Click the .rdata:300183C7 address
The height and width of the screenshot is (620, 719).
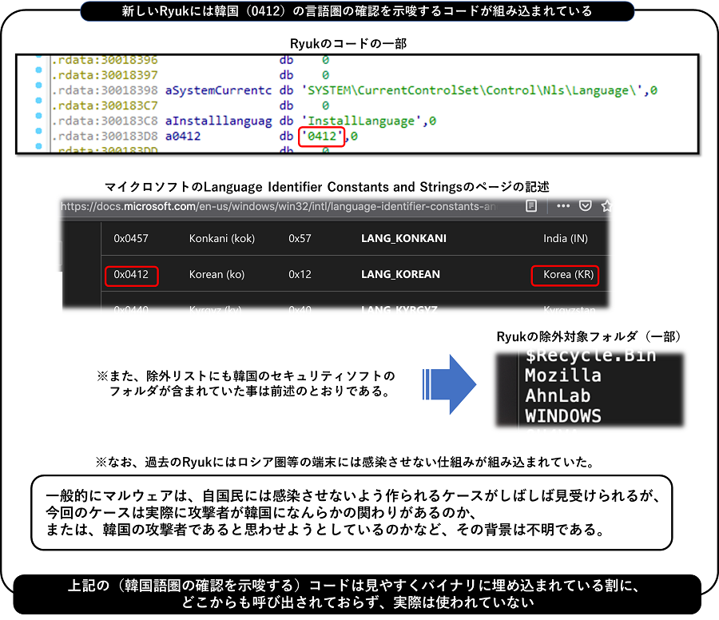[x=105, y=106]
